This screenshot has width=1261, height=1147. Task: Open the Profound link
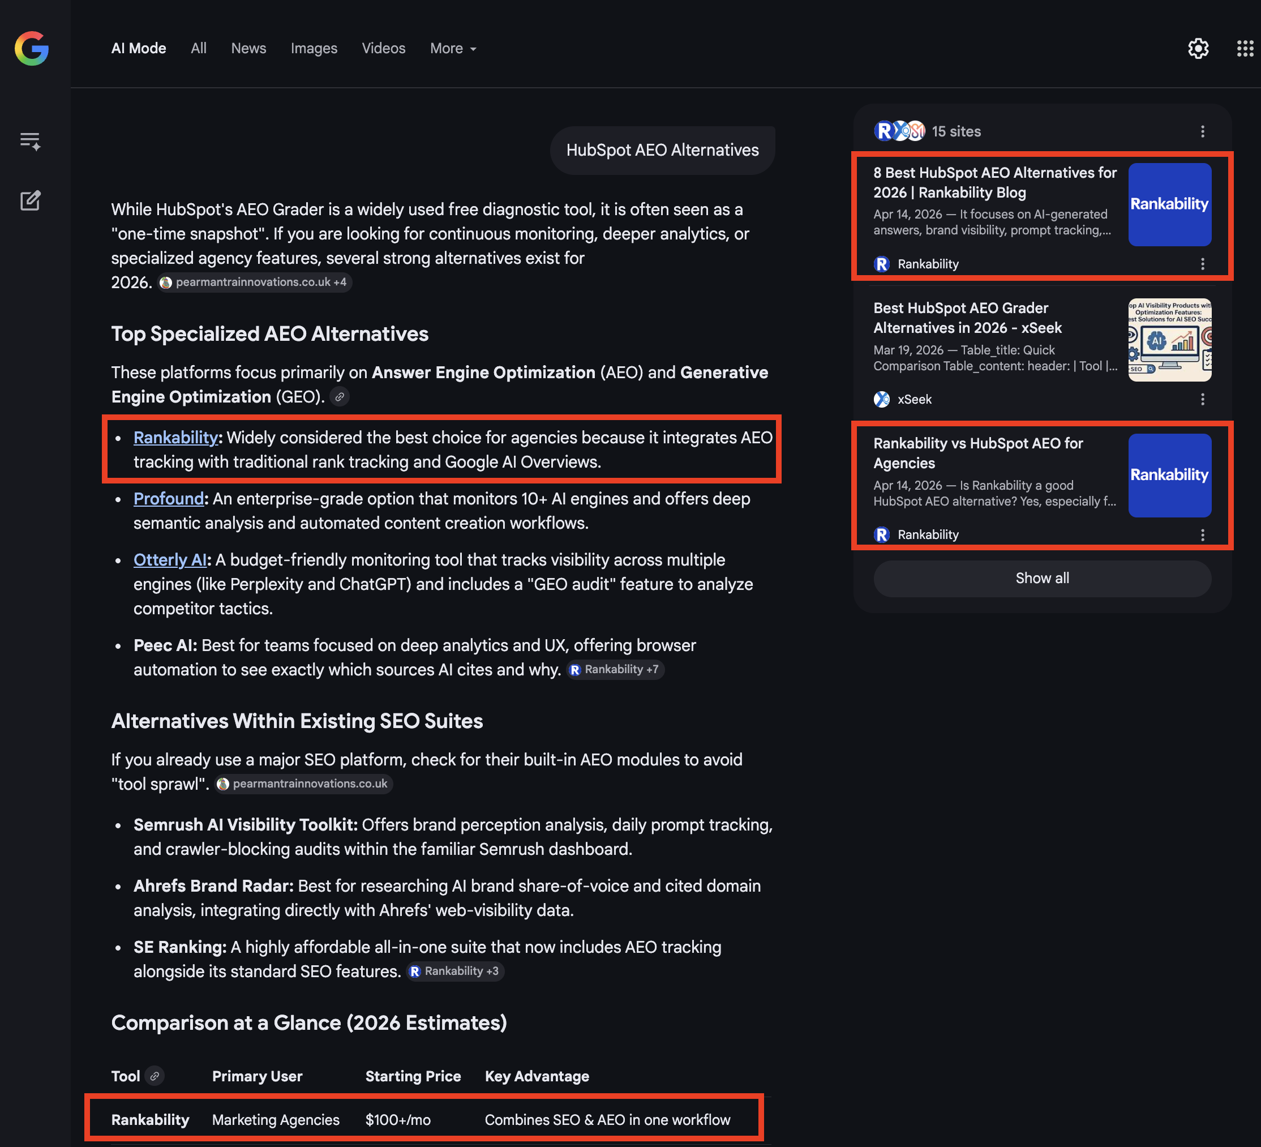168,499
